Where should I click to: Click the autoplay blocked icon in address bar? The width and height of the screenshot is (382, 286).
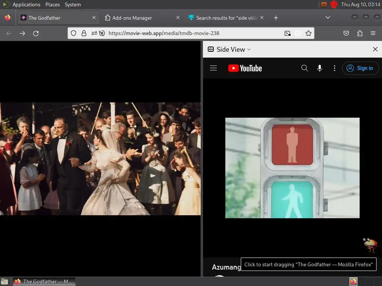click(102, 33)
